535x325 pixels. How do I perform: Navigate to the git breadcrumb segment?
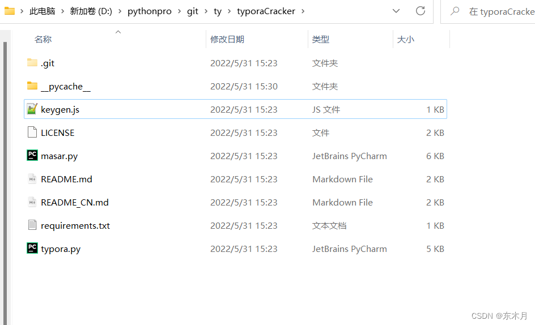tap(193, 11)
